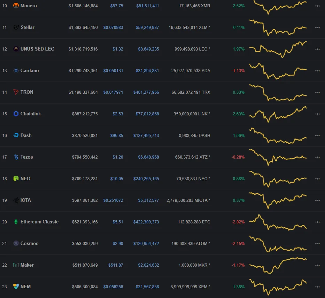Open the more-options dots for Cosmos row
The image size is (325, 298).
[317, 244]
